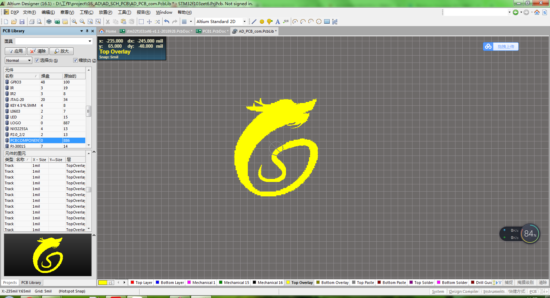Select the rectangular area selection tool
550x298 pixels.
pos(141,22)
